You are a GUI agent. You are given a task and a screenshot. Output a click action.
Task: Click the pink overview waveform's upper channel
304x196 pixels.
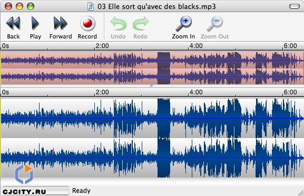pyautogui.click(x=152, y=60)
